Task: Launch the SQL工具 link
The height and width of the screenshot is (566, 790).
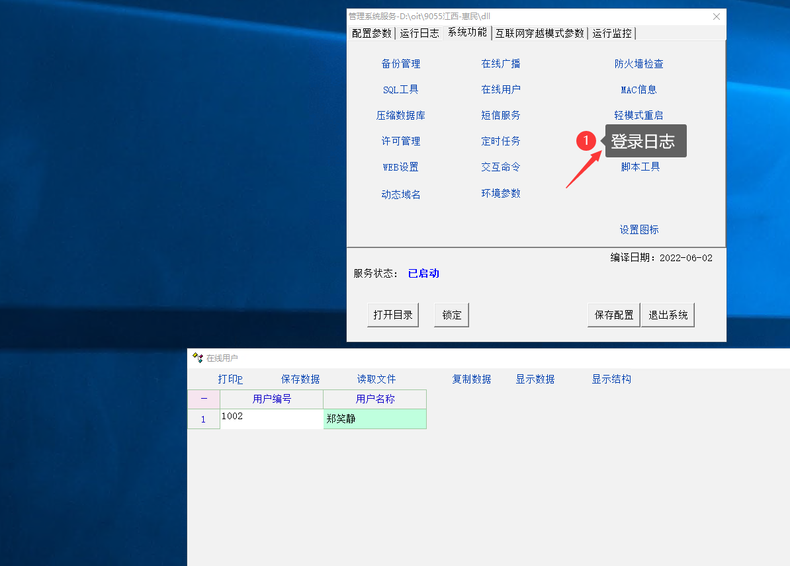Action: tap(400, 90)
